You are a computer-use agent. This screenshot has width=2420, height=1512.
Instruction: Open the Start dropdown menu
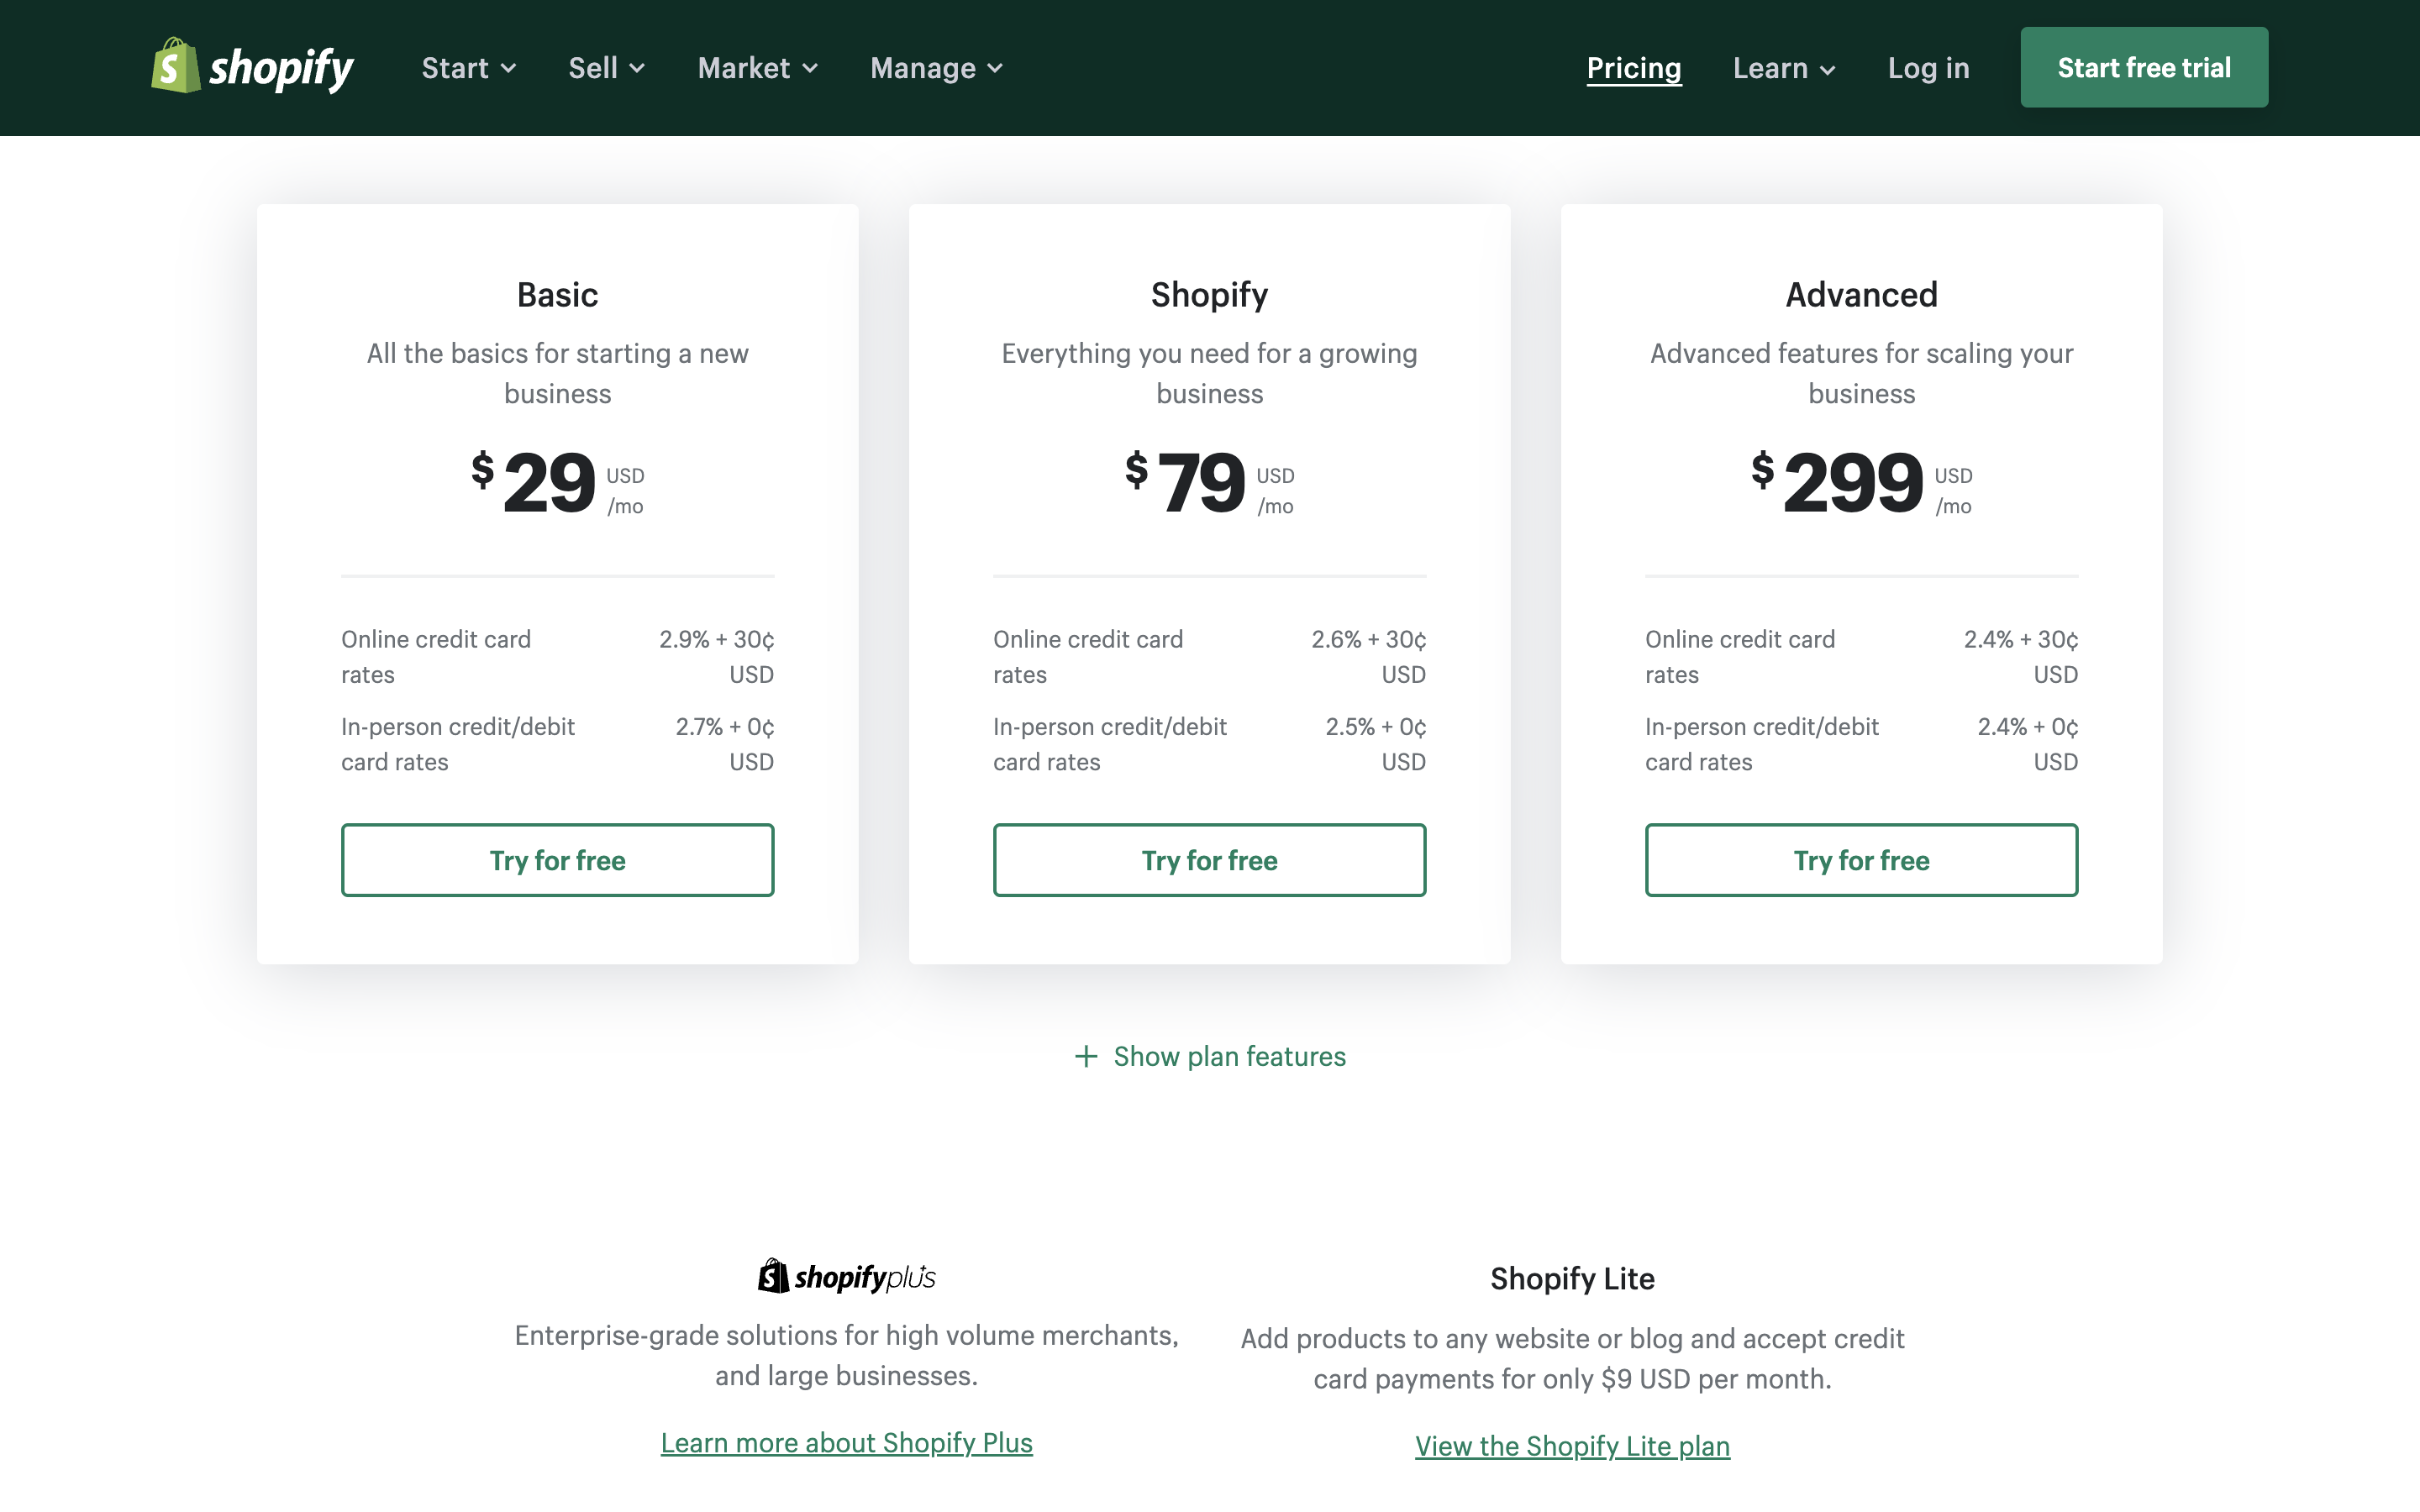tap(469, 68)
